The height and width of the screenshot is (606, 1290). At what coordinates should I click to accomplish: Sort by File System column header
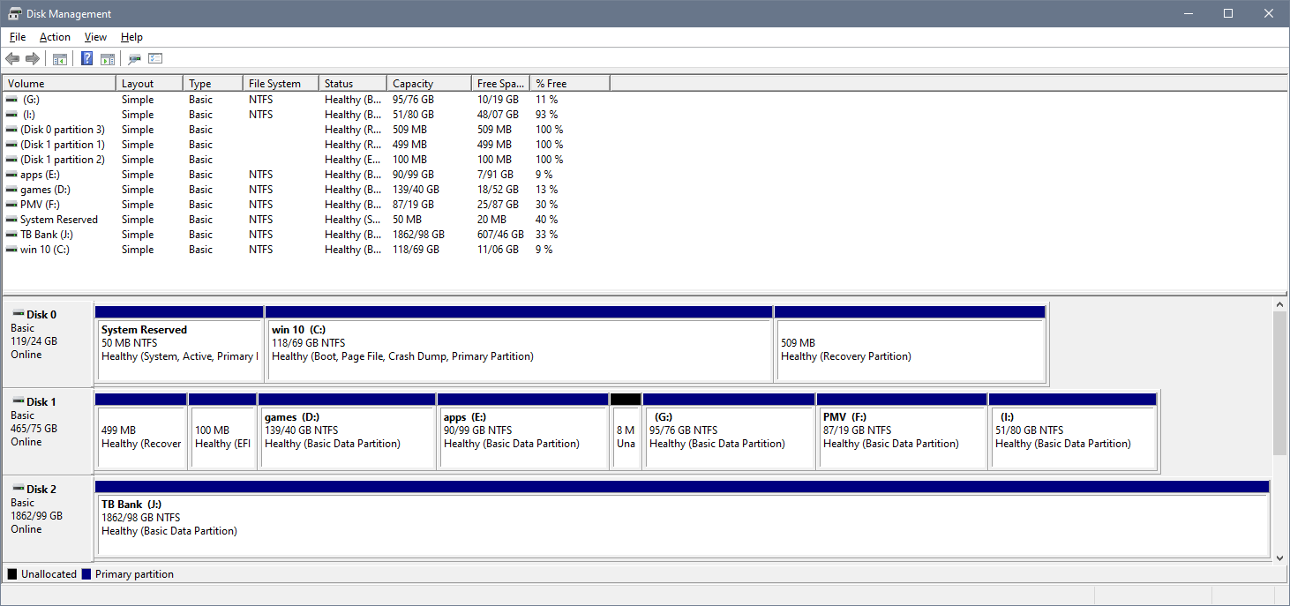[281, 84]
